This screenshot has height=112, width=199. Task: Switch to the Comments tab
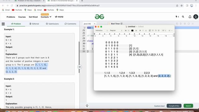click(x=71, y=24)
